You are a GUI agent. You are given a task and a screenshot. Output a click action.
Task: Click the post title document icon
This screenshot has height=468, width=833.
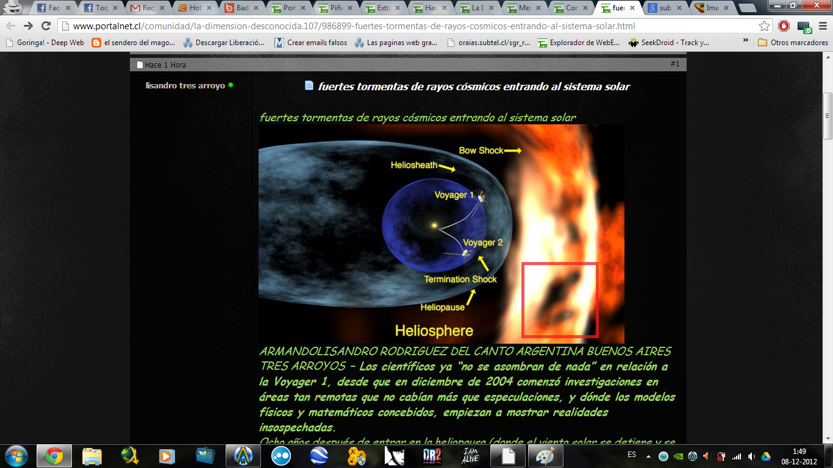tap(309, 85)
